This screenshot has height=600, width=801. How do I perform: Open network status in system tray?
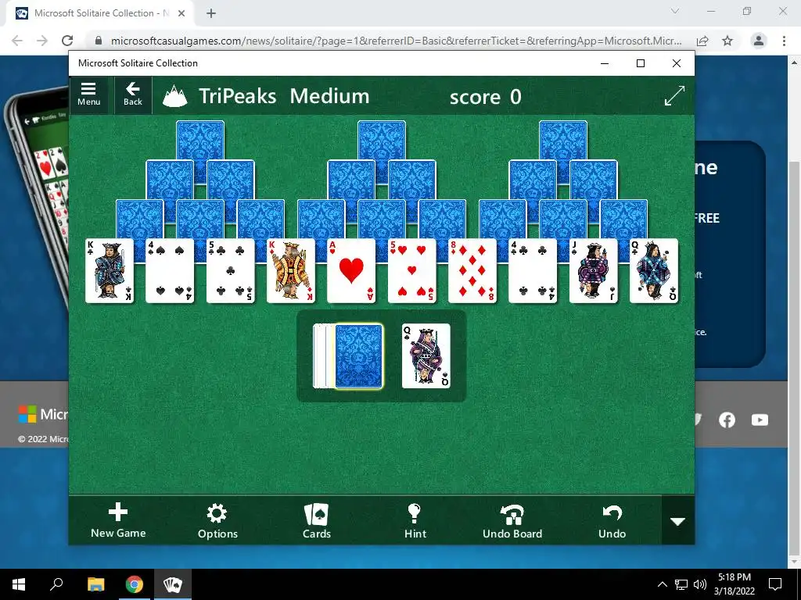pyautogui.click(x=681, y=584)
